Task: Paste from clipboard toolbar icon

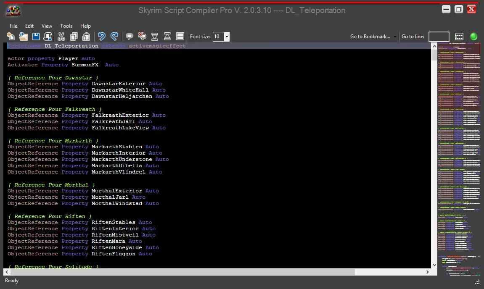Action: pyautogui.click(x=86, y=37)
